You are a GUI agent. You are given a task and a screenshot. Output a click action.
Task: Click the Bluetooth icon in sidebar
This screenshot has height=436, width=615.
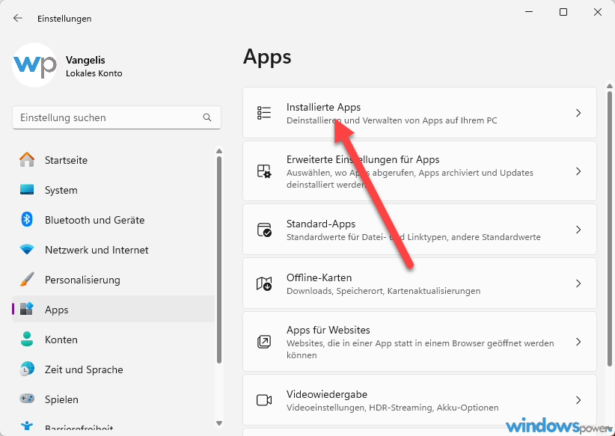(x=27, y=220)
